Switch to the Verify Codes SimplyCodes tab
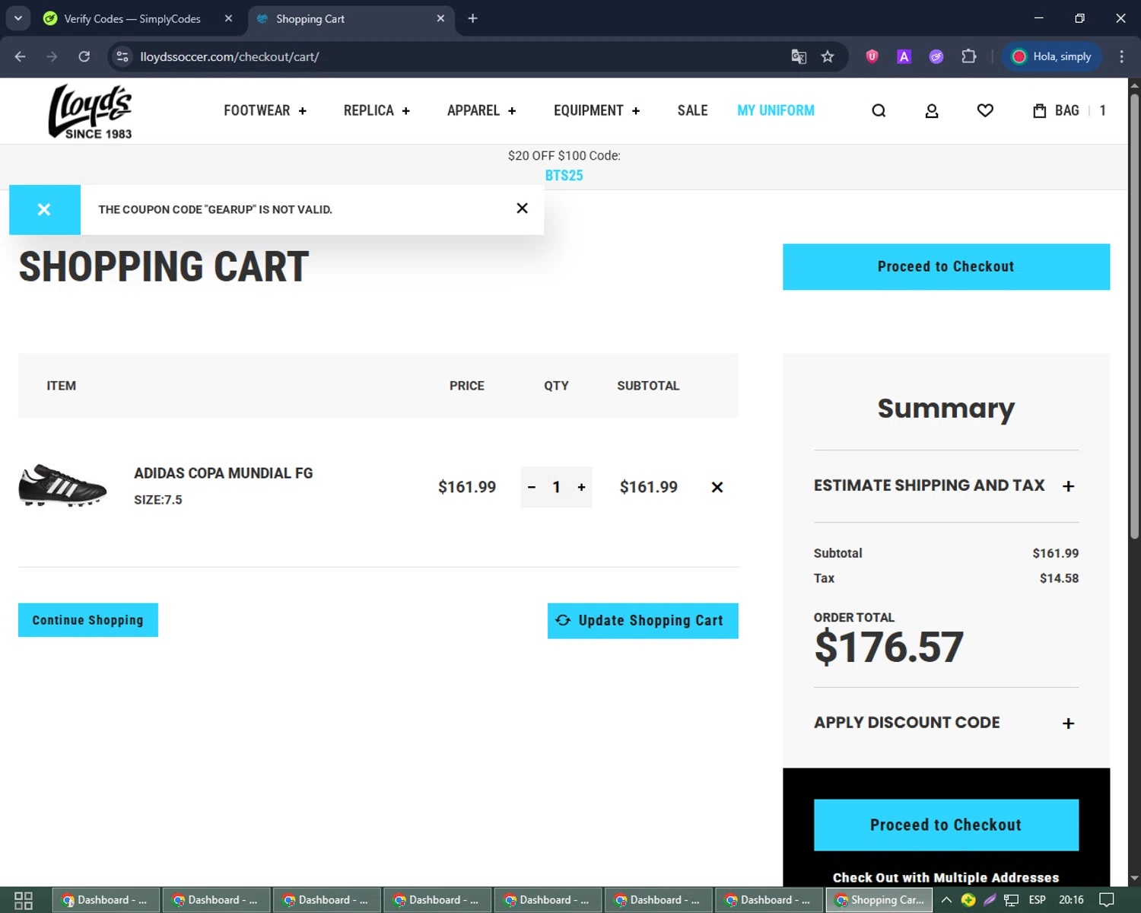 [132, 19]
